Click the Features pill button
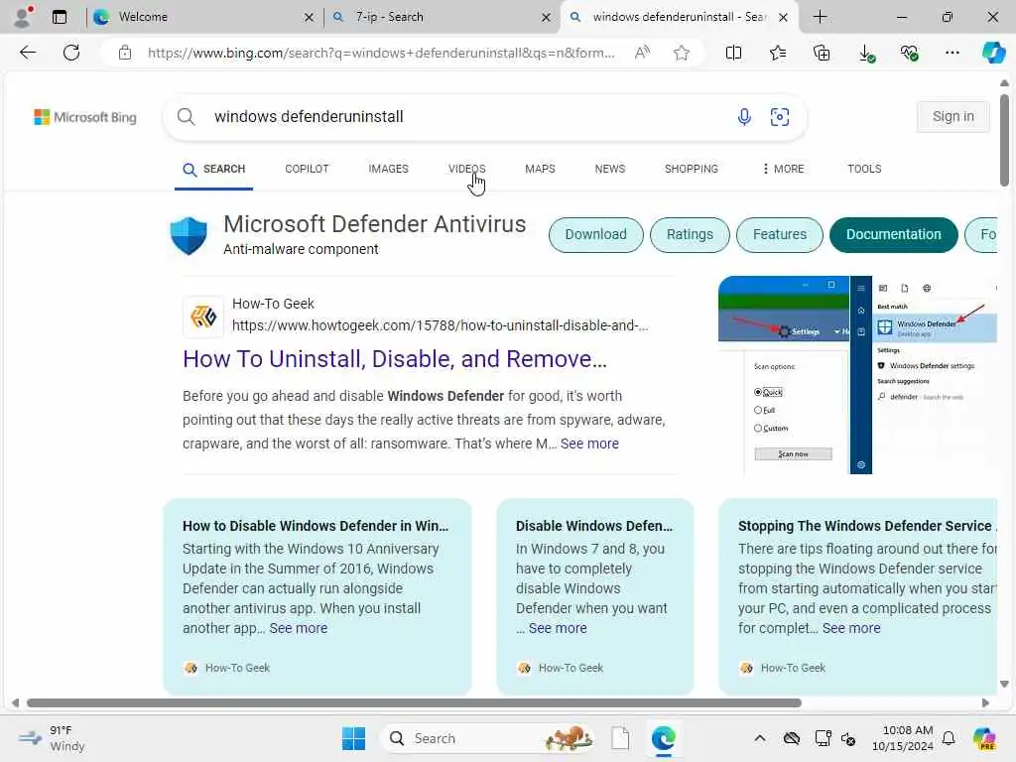The height and width of the screenshot is (762, 1016). (x=780, y=234)
